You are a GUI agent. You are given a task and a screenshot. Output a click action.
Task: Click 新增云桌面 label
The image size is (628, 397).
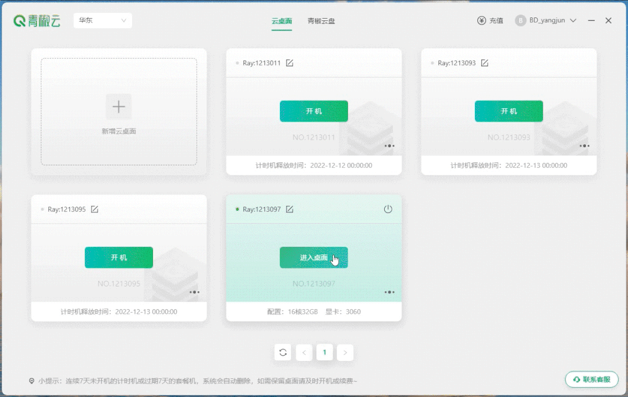tap(119, 132)
